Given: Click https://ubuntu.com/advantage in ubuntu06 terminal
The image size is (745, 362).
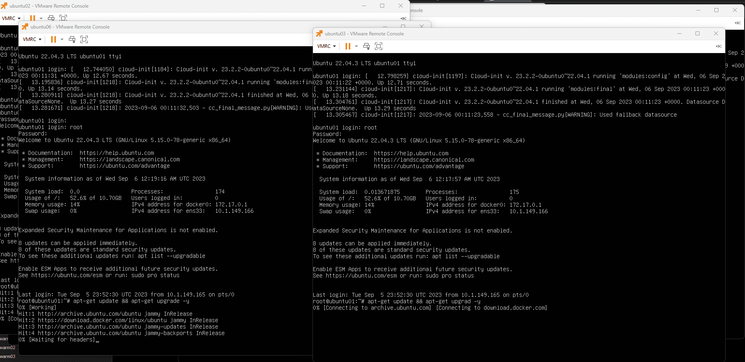Looking at the screenshot, I should 125,166.
